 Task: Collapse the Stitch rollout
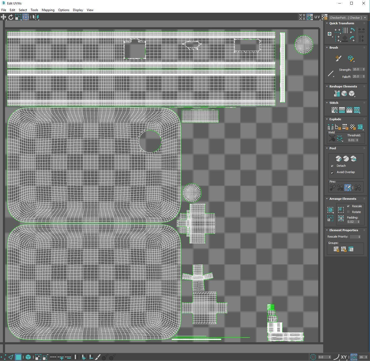(x=327, y=103)
